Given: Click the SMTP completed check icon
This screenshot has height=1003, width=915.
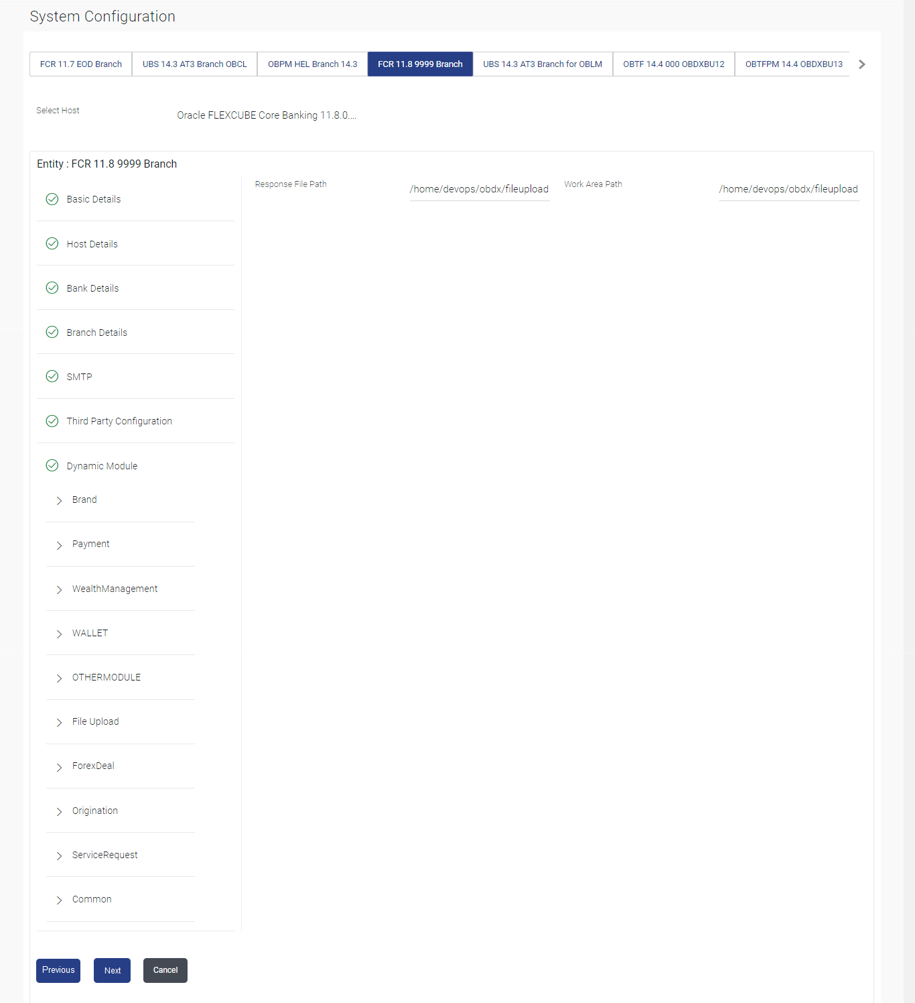Looking at the screenshot, I should 52,376.
